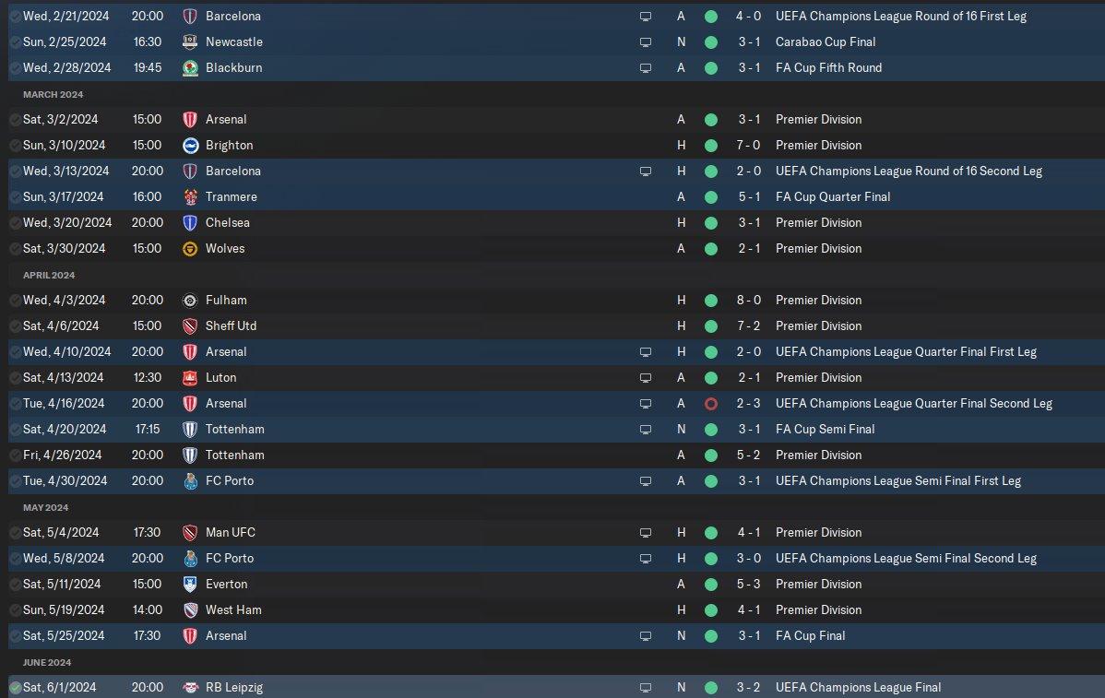
Task: Click the Newcastle club crest icon
Action: click(x=190, y=42)
